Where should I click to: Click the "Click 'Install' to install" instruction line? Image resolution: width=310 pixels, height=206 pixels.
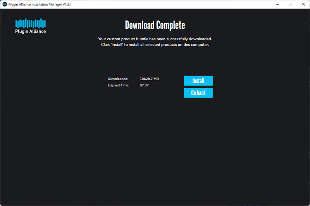(155, 45)
